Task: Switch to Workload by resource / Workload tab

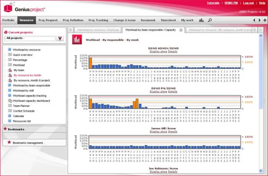Action: [x=98, y=30]
